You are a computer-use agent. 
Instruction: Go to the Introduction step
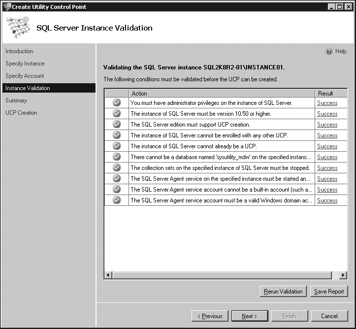tap(19, 51)
